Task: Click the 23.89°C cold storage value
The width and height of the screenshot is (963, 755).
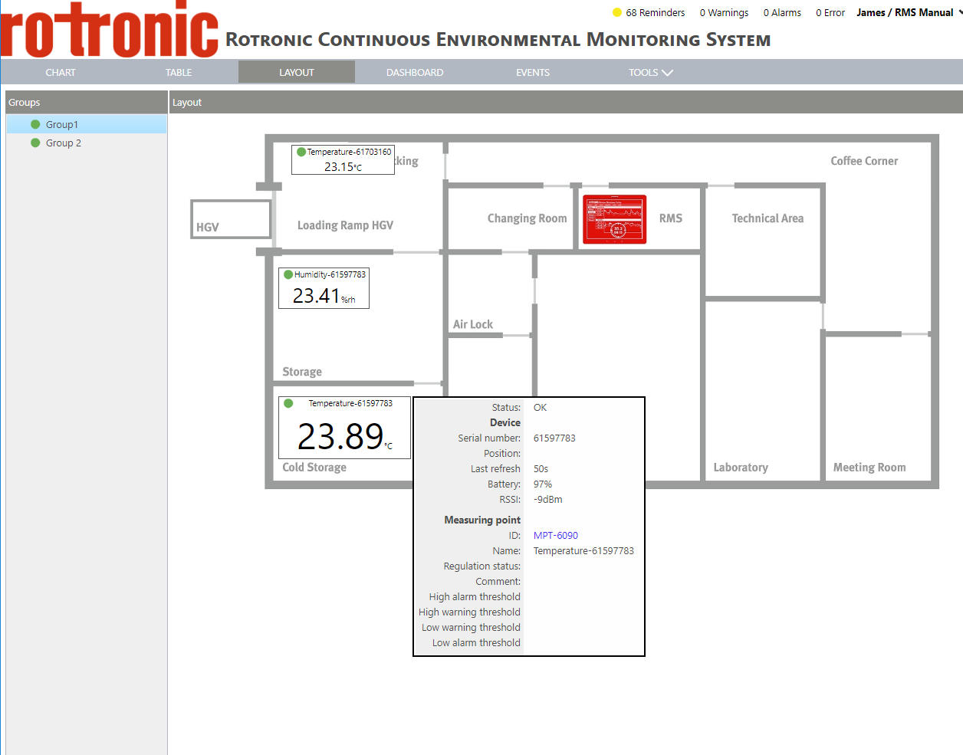Action: [344, 437]
